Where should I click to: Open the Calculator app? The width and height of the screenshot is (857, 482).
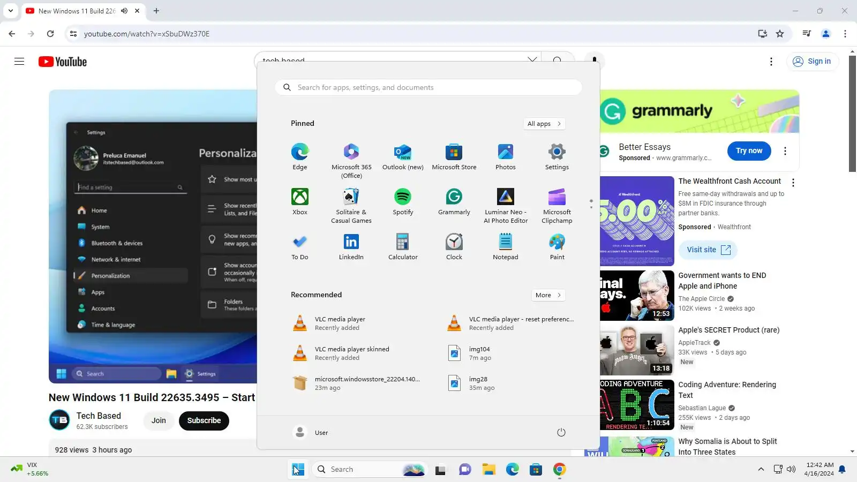click(x=403, y=246)
